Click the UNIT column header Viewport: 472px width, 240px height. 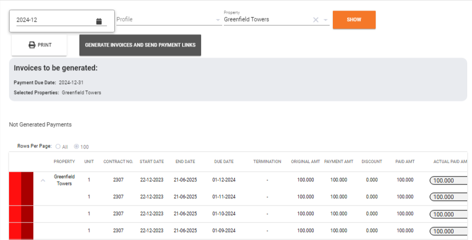tap(89, 162)
